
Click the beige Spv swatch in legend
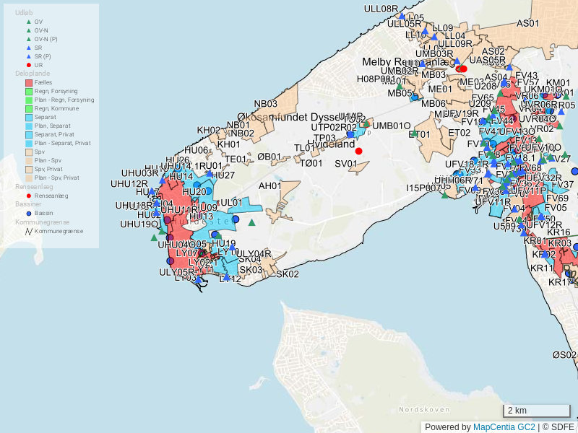pyautogui.click(x=29, y=152)
